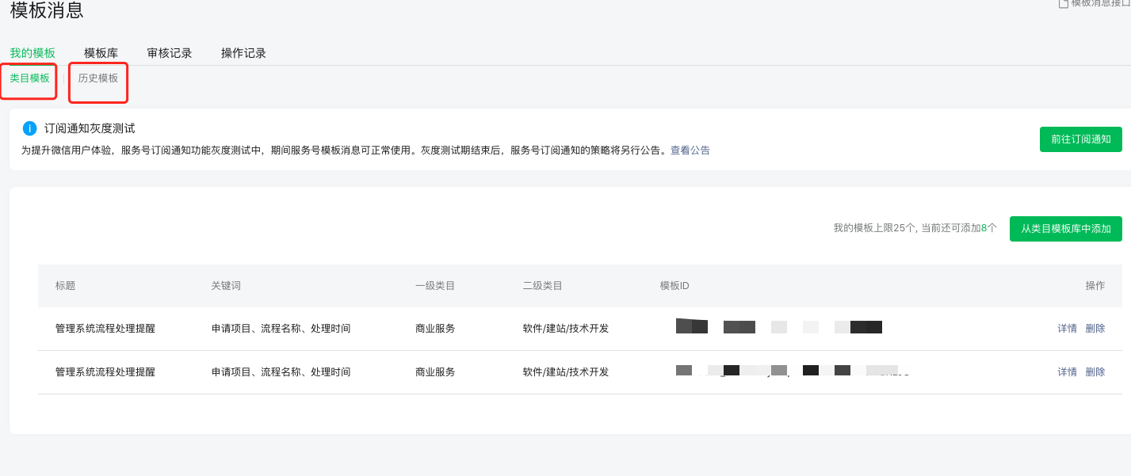Switch to the 我的模板 tab
This screenshot has width=1131, height=476.
tap(32, 53)
